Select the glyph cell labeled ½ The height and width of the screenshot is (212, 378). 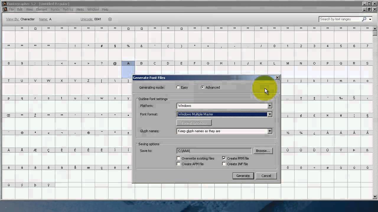click(x=288, y=139)
